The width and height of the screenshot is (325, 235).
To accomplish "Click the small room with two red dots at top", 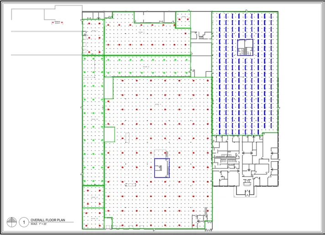I will pos(183,20).
